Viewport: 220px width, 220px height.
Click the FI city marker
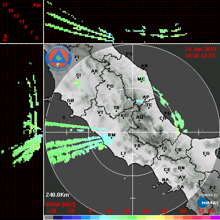[77, 60]
